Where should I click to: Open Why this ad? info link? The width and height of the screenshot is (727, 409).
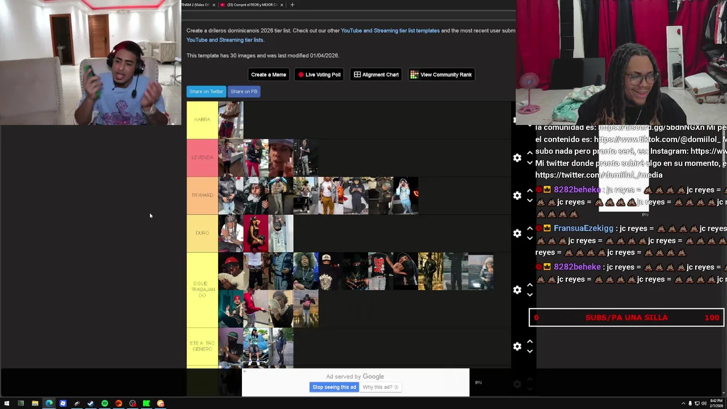[381, 387]
